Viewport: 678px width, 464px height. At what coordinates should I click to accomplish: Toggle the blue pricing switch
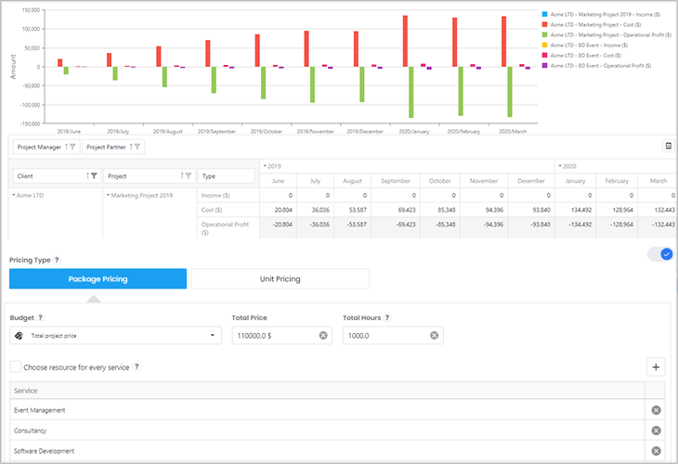point(660,254)
